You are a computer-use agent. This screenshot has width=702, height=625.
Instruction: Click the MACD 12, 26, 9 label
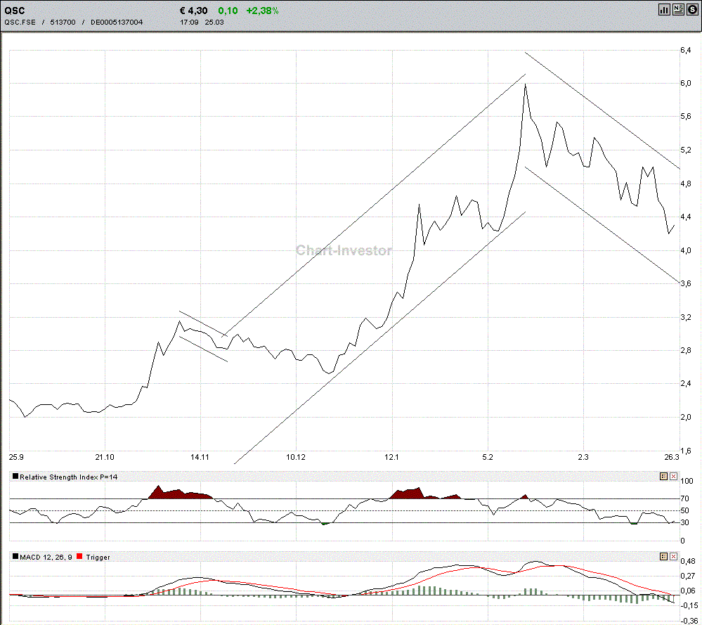click(46, 557)
